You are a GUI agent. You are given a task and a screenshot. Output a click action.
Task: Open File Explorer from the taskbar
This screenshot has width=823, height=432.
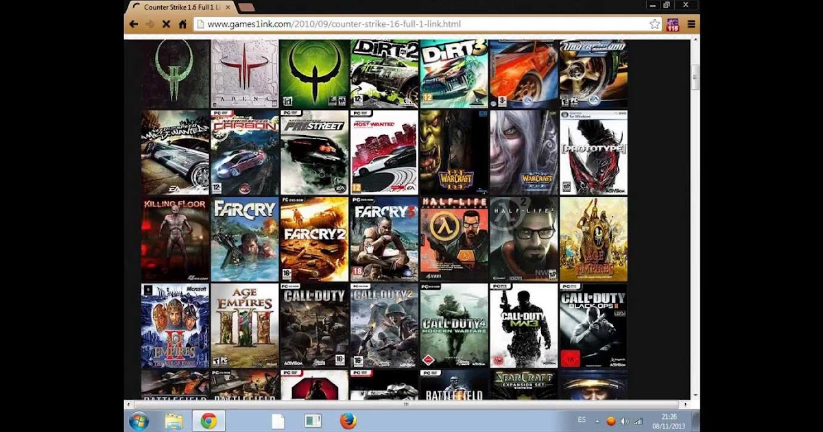(174, 421)
